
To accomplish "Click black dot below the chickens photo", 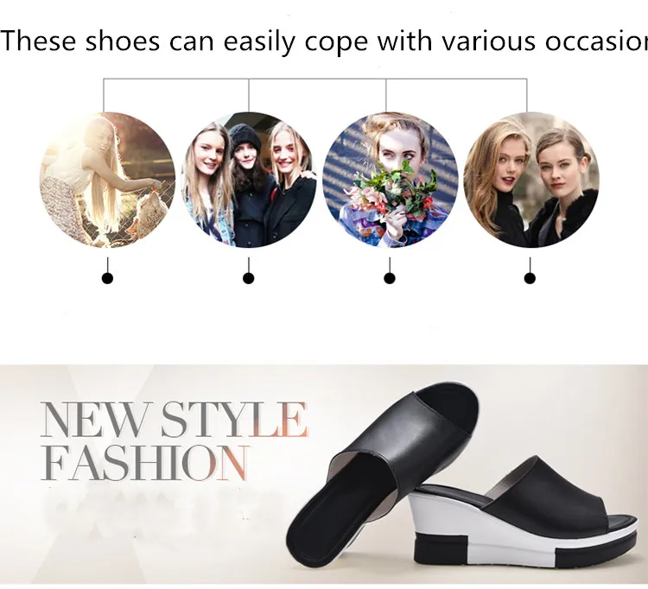I will (x=107, y=279).
